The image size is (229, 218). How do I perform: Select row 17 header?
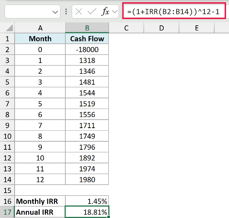coord(7,212)
